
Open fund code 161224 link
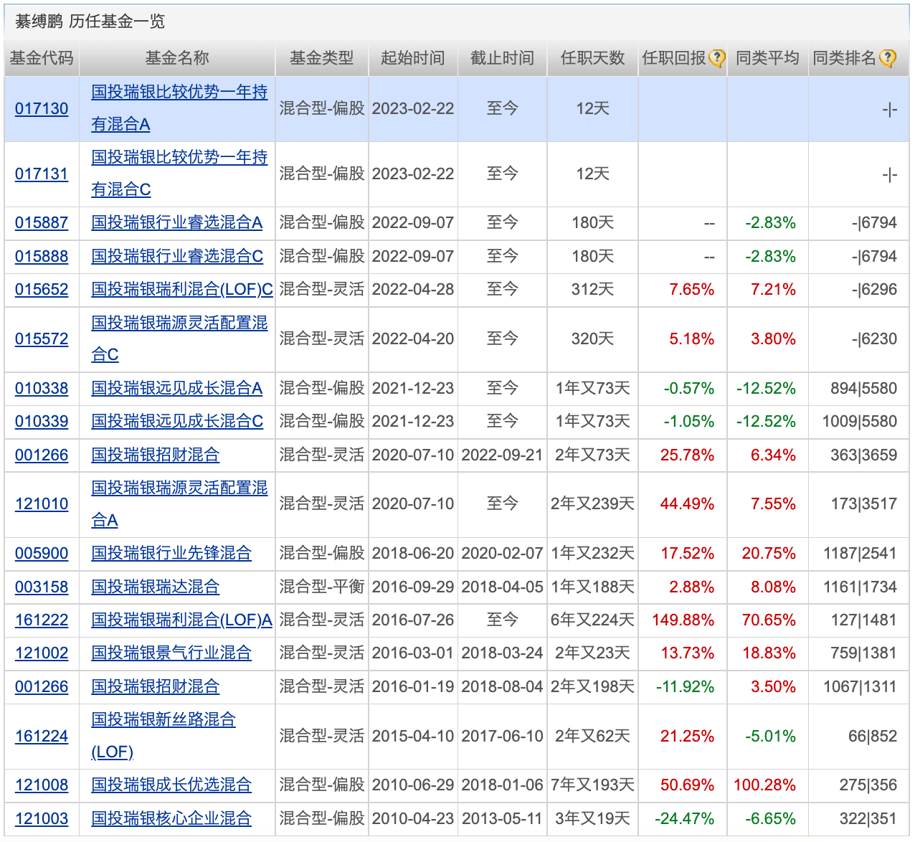coord(42,737)
